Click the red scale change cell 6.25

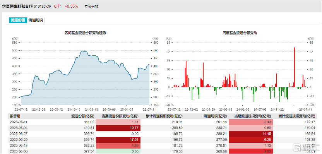coord(251,139)
